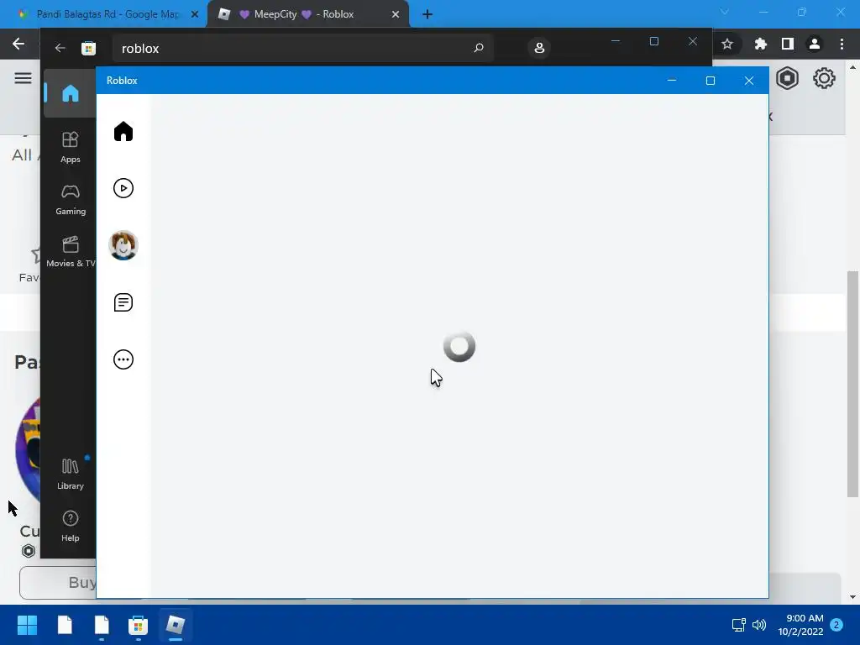This screenshot has width=860, height=645.
Task: Toggle the browser side panel icon
Action: 788,44
